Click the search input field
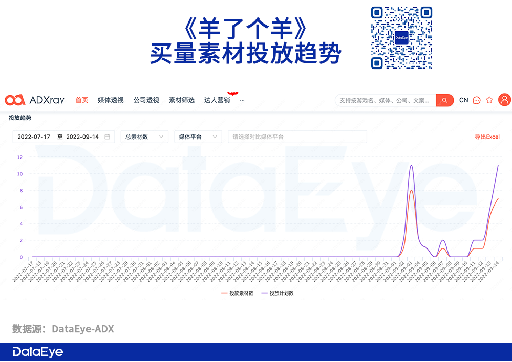The width and height of the screenshot is (512, 362). tap(386, 100)
